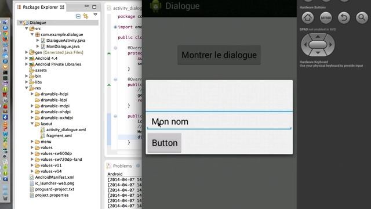The width and height of the screenshot is (371, 209).
Task: Select drawable-xhdpi folder
Action: coord(53,112)
